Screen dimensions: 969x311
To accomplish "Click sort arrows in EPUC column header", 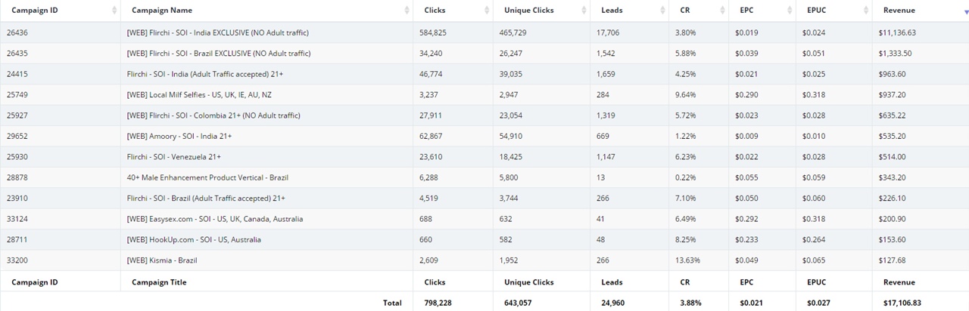I will pyautogui.click(x=866, y=11).
